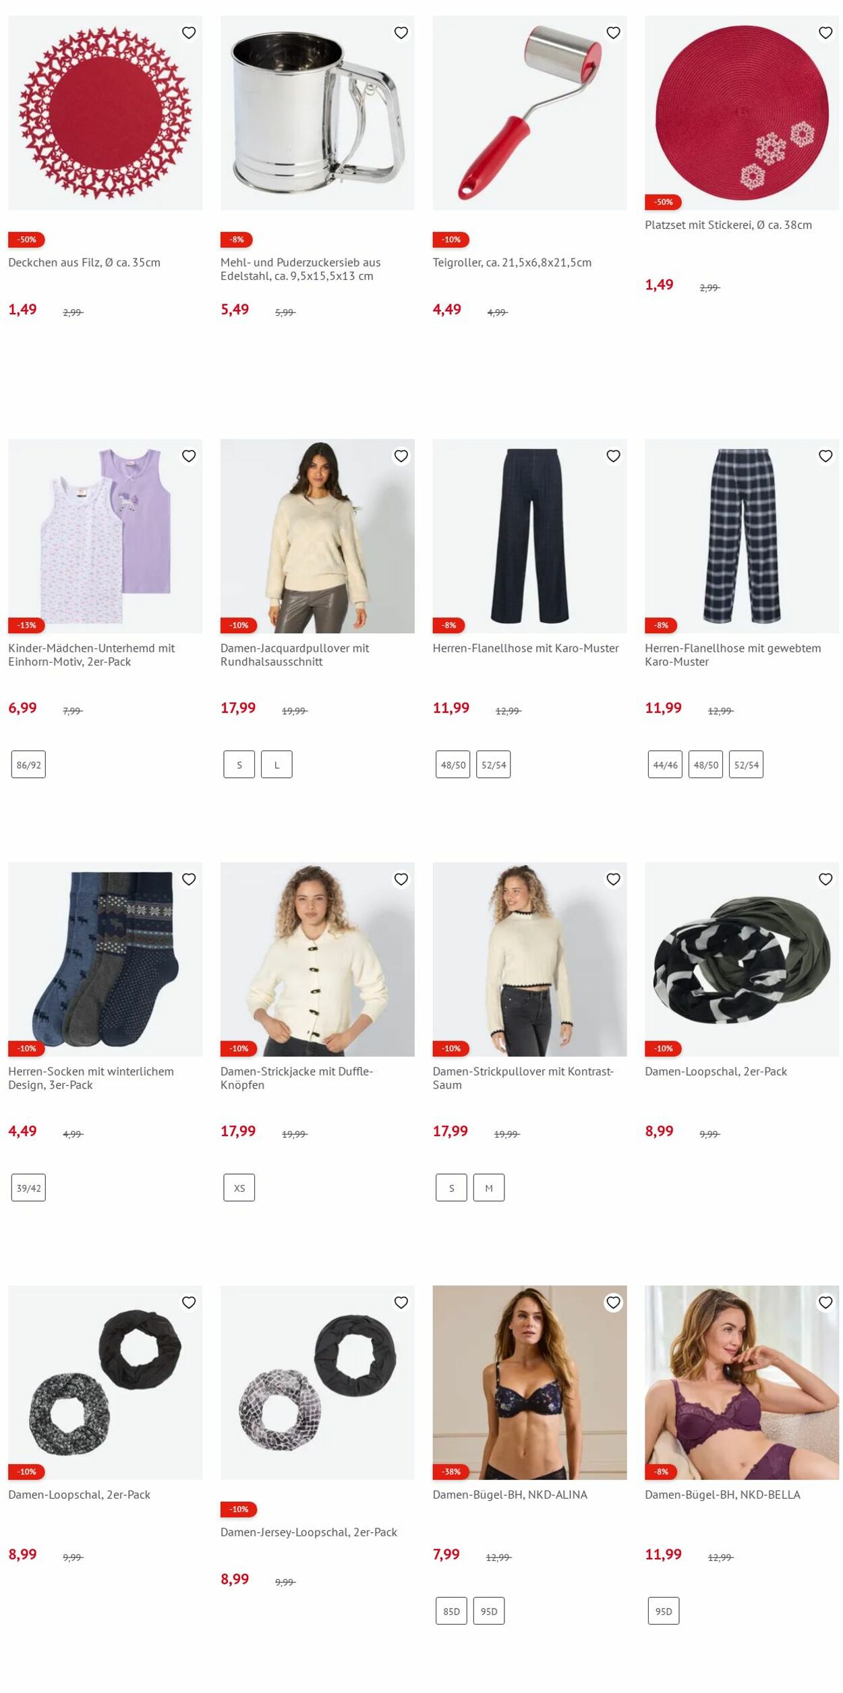
Task: Tap heart on Herren-Socken 3er-Pack
Action: (189, 879)
